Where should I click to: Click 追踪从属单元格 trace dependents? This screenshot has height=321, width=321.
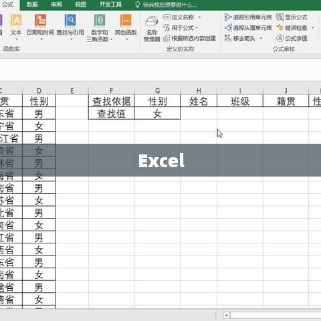tap(248, 28)
